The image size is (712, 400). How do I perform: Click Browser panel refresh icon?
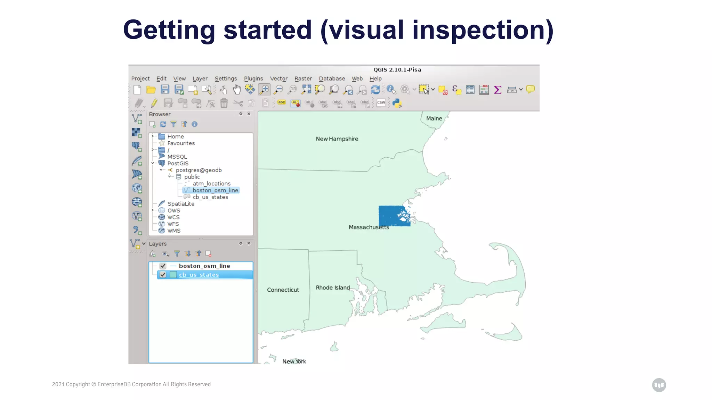point(163,124)
